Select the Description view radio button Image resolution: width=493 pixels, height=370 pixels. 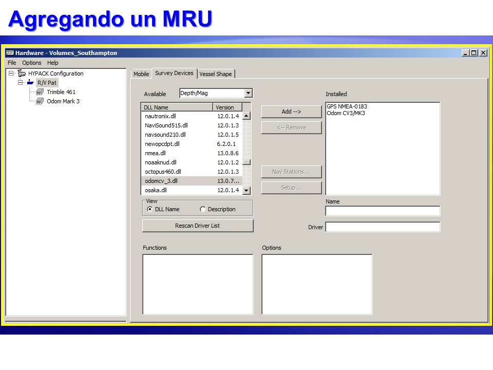pyautogui.click(x=203, y=209)
